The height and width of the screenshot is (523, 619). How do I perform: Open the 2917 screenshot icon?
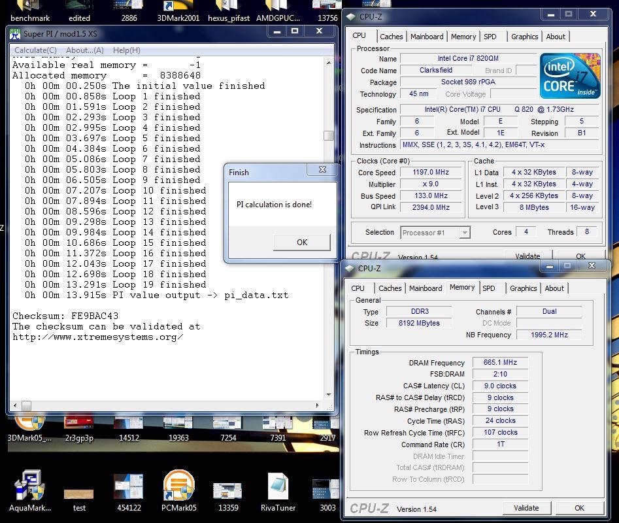coord(327,430)
